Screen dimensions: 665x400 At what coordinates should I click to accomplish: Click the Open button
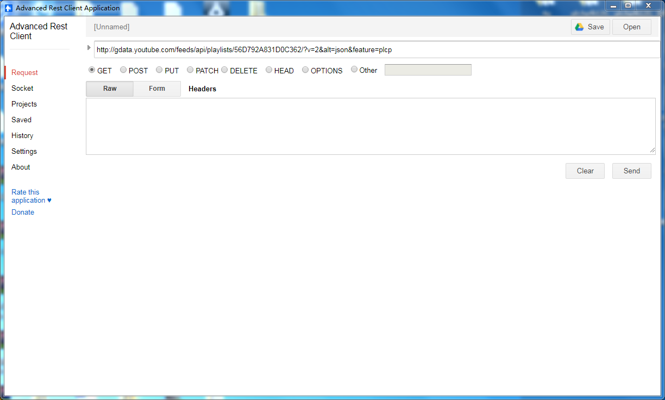(x=632, y=27)
